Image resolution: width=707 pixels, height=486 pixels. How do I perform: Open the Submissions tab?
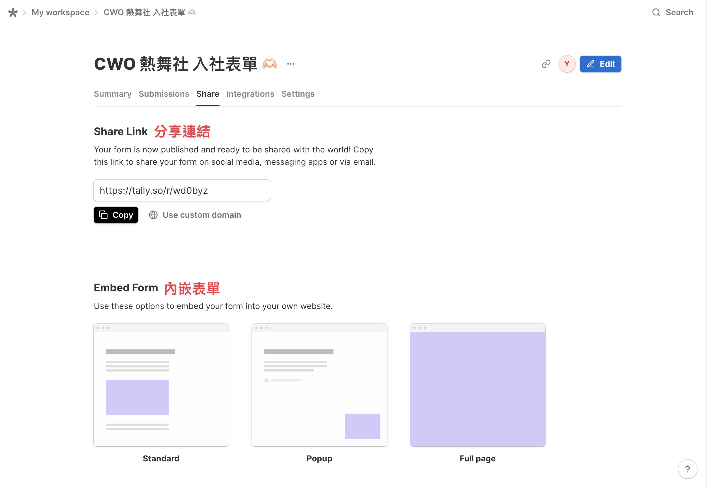[164, 94]
